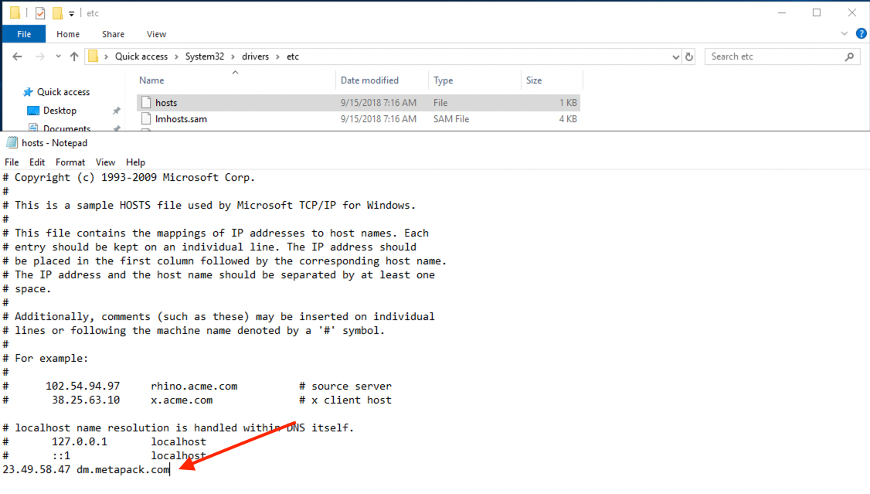Click the search magnifier icon
870x494 pixels.
[x=849, y=56]
